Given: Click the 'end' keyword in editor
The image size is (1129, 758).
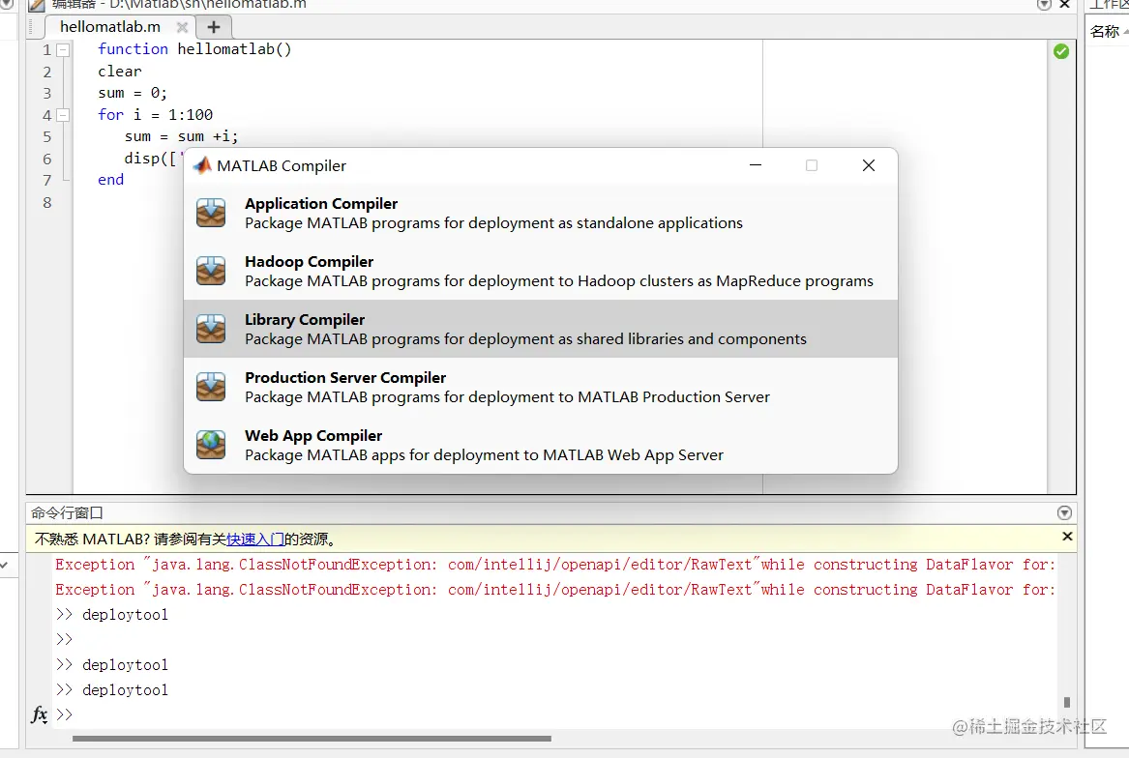Looking at the screenshot, I should [x=111, y=180].
